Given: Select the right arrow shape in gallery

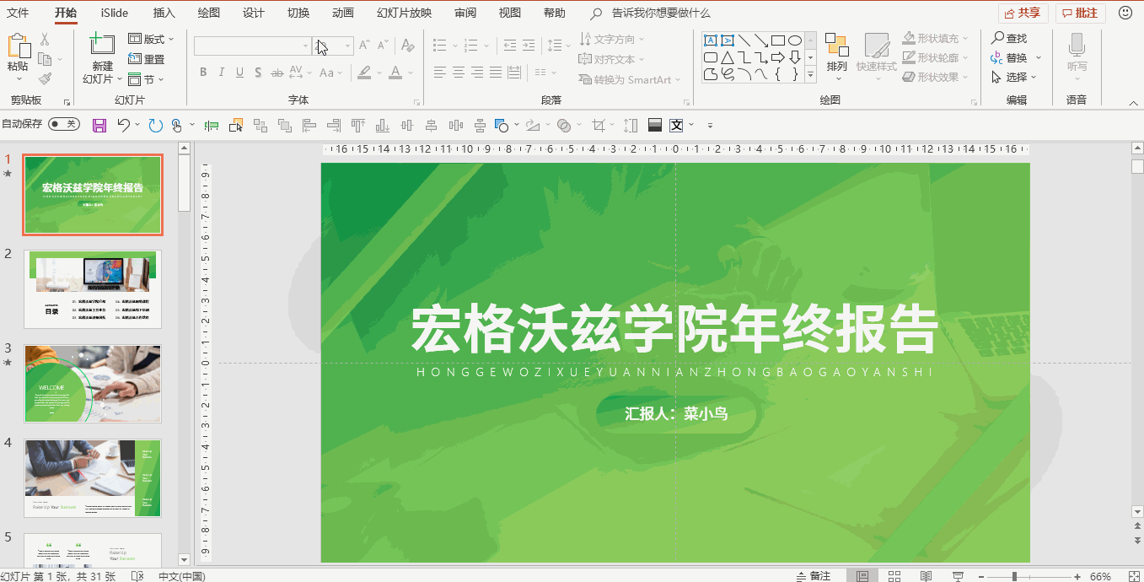Looking at the screenshot, I should pyautogui.click(x=778, y=57).
